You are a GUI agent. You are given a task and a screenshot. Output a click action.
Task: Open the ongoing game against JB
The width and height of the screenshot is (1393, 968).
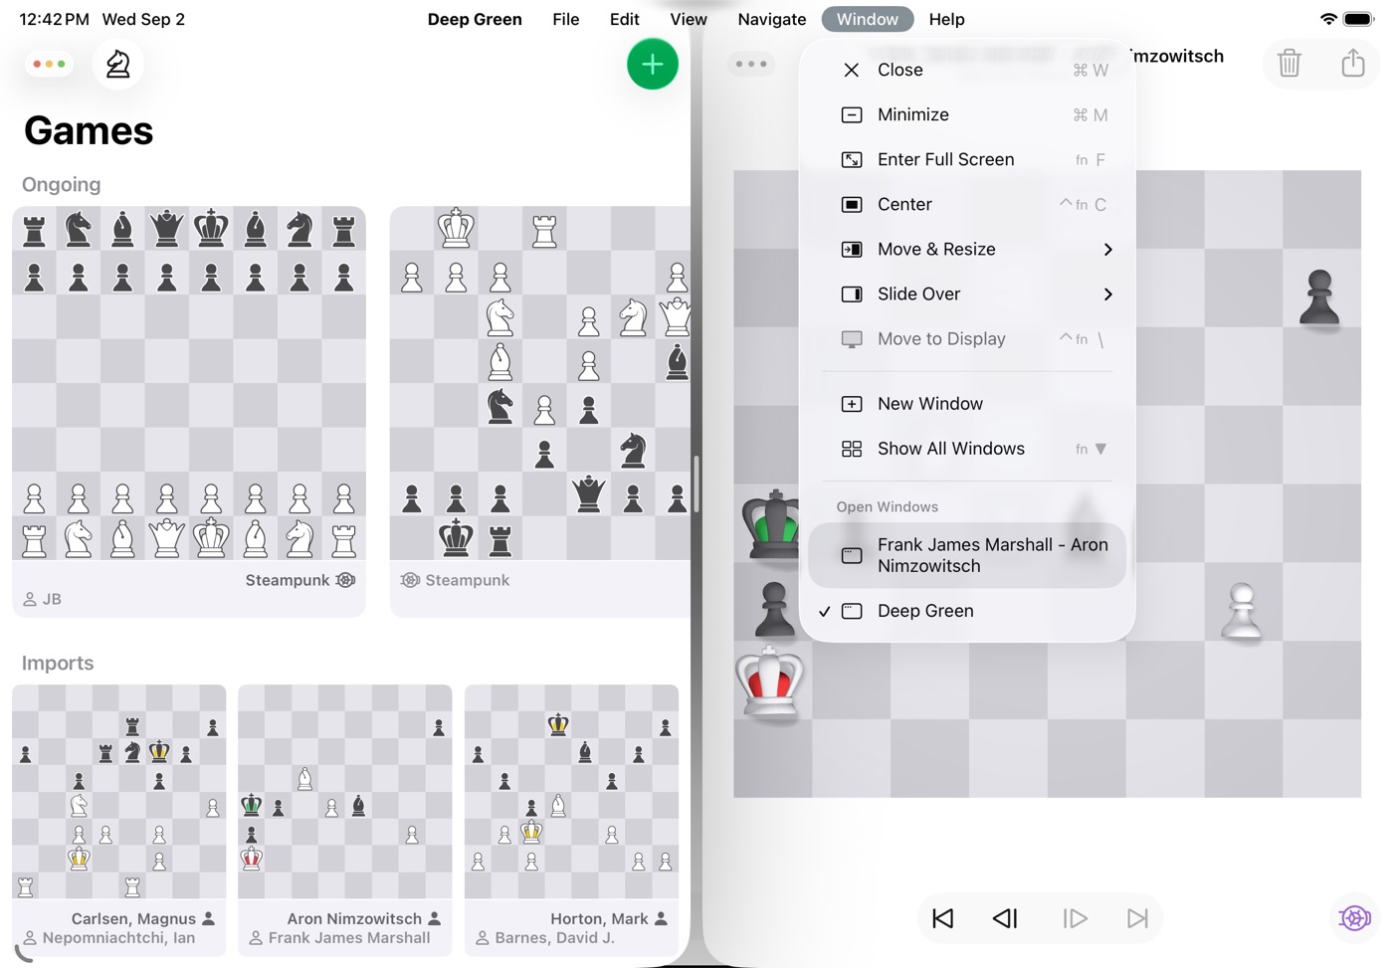tap(189, 412)
